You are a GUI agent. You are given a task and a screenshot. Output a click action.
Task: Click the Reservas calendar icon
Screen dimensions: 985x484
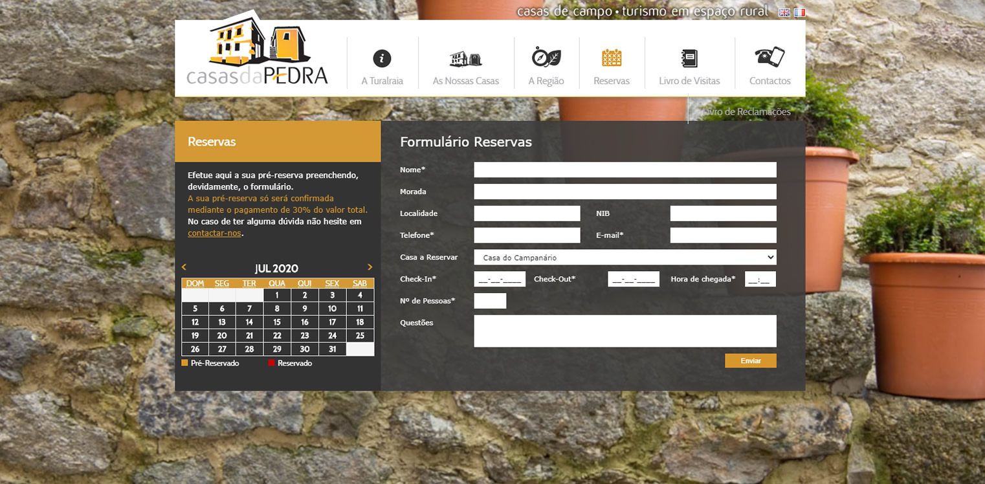click(x=612, y=58)
